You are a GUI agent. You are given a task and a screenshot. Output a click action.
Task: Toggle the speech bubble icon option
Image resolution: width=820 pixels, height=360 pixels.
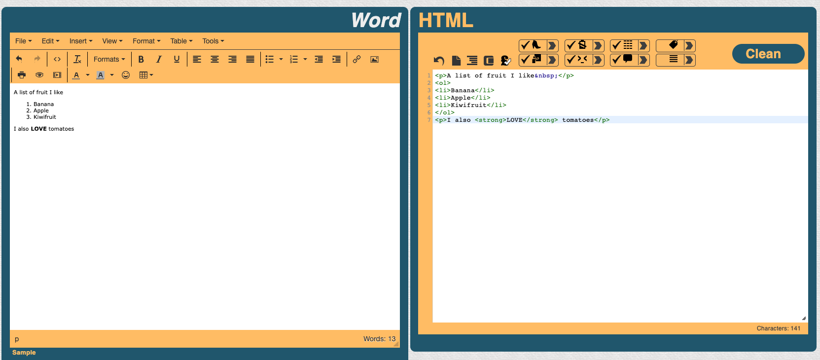623,60
